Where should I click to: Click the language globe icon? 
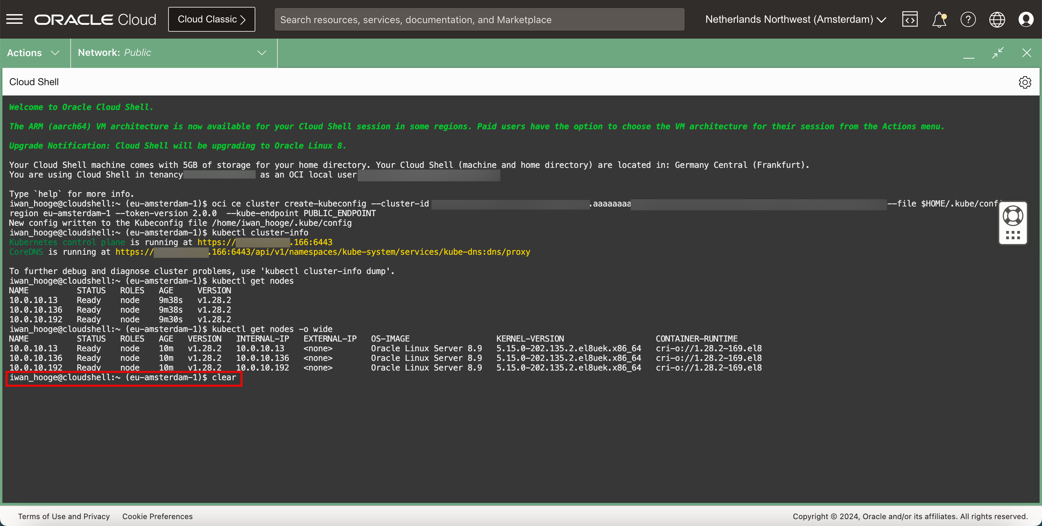[x=997, y=19]
